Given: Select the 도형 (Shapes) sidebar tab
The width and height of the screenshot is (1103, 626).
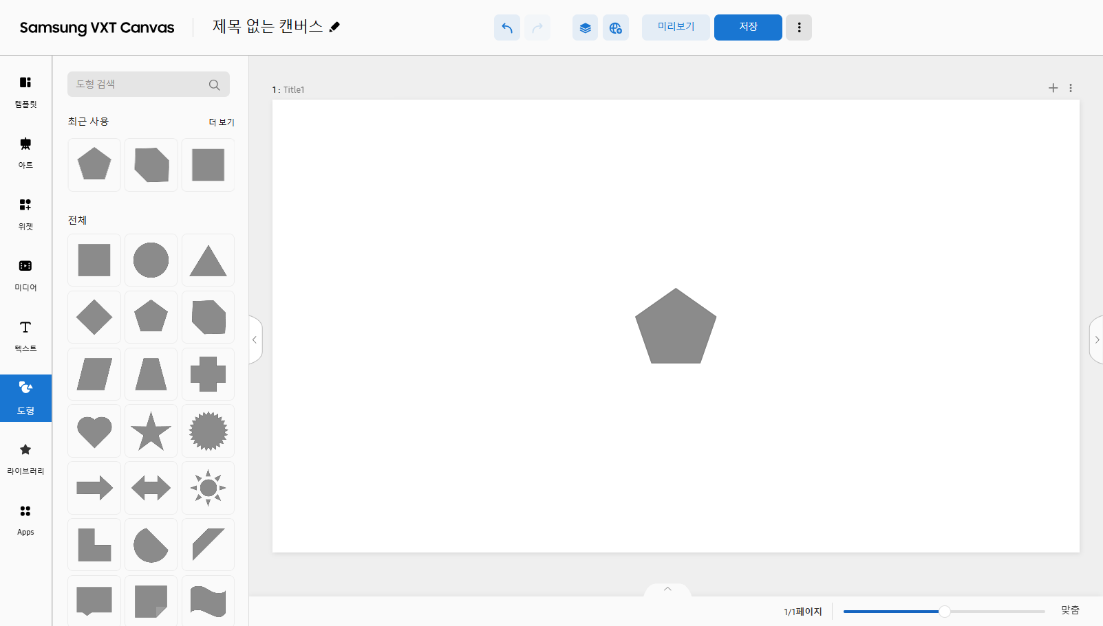Looking at the screenshot, I should (x=25, y=398).
